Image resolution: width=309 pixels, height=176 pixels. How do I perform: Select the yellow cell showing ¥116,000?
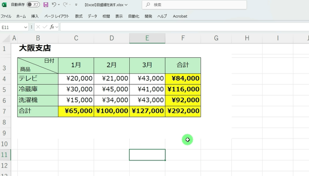[183, 90]
